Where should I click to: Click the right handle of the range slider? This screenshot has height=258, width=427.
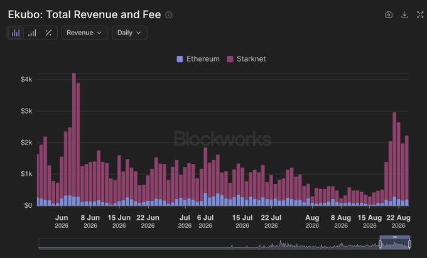[409, 244]
